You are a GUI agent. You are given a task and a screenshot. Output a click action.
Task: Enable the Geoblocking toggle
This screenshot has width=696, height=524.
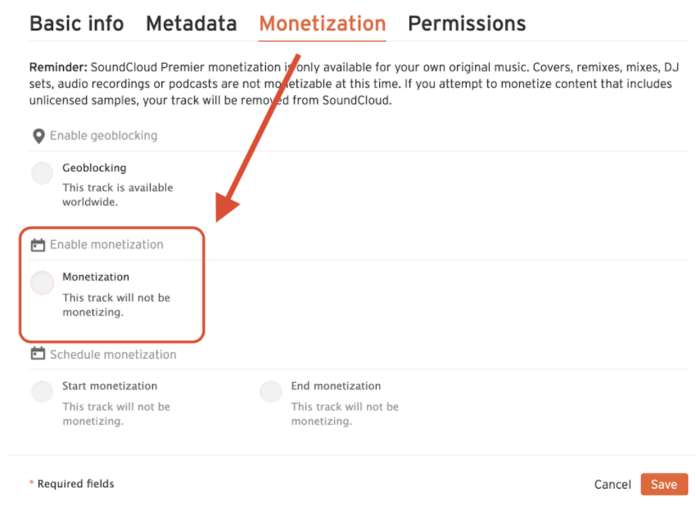42,173
